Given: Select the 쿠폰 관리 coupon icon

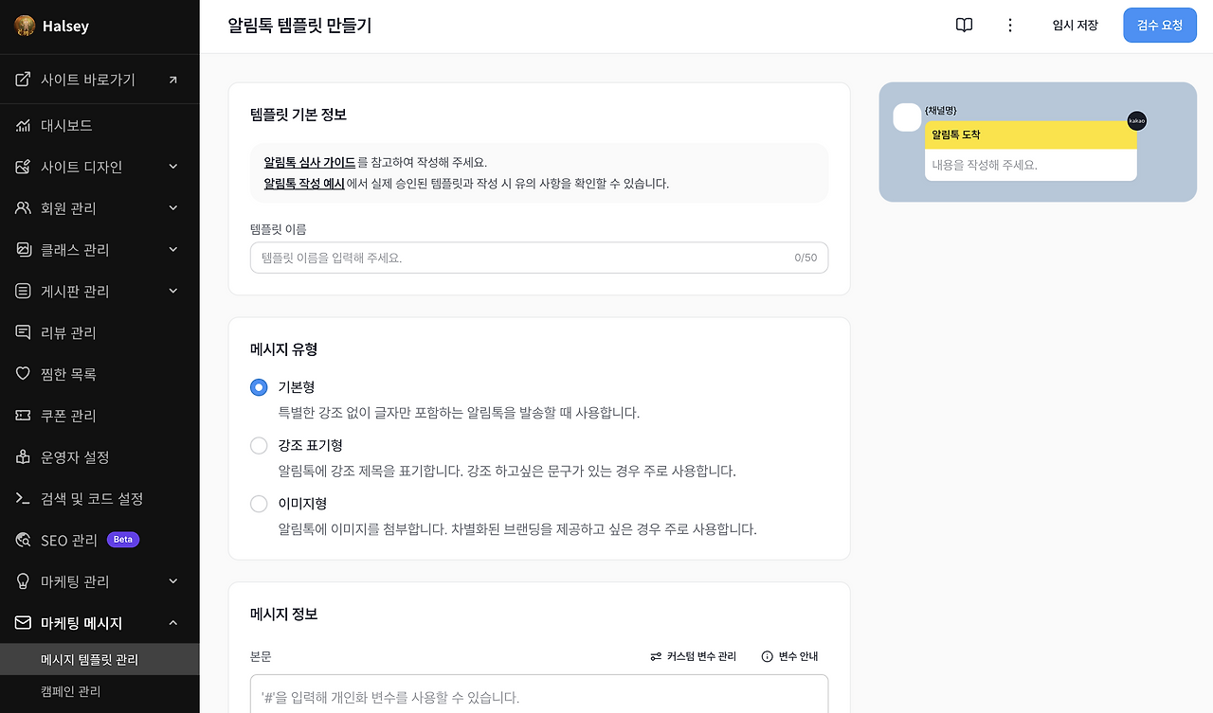Looking at the screenshot, I should coord(23,415).
